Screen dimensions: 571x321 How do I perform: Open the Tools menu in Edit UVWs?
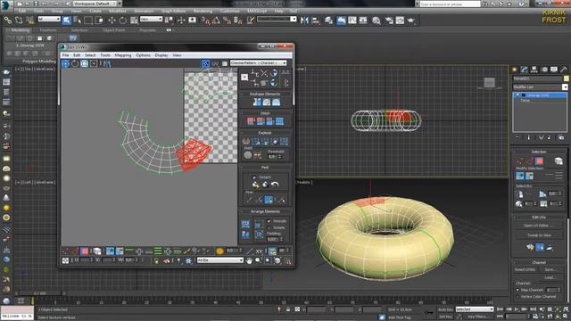[x=105, y=55]
